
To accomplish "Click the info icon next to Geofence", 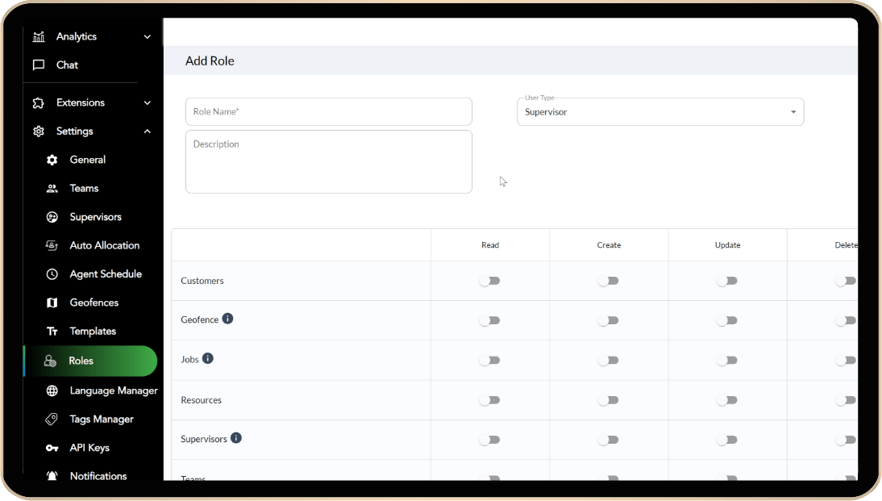I will tap(227, 319).
